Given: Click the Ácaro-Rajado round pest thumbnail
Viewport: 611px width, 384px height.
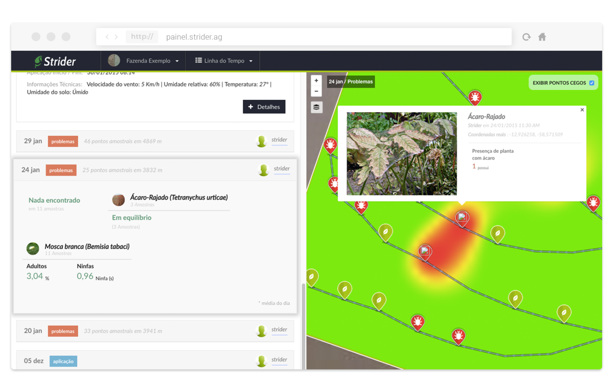Looking at the screenshot, I should pyautogui.click(x=118, y=199).
